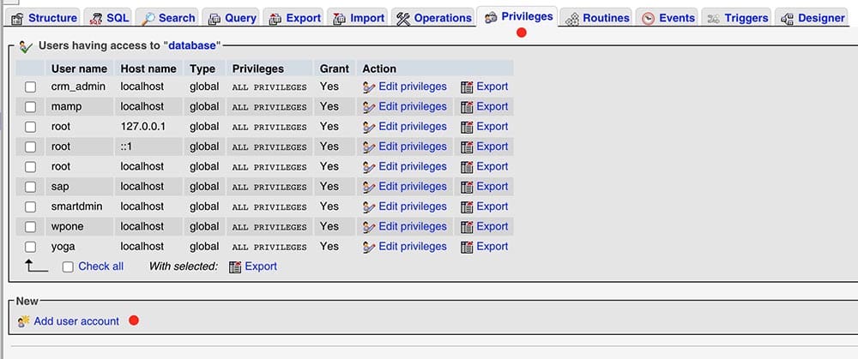Viewport: 858px width, 359px height.
Task: Click the Add user account link
Action: [x=76, y=321]
